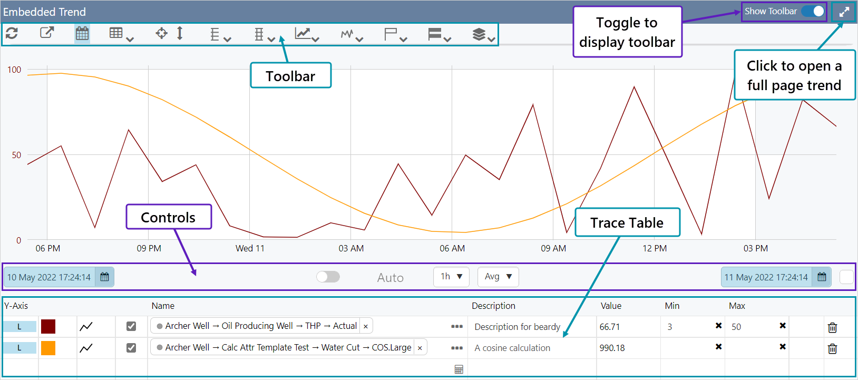
Task: Click the Description for beardy cell
Action: [x=518, y=327]
